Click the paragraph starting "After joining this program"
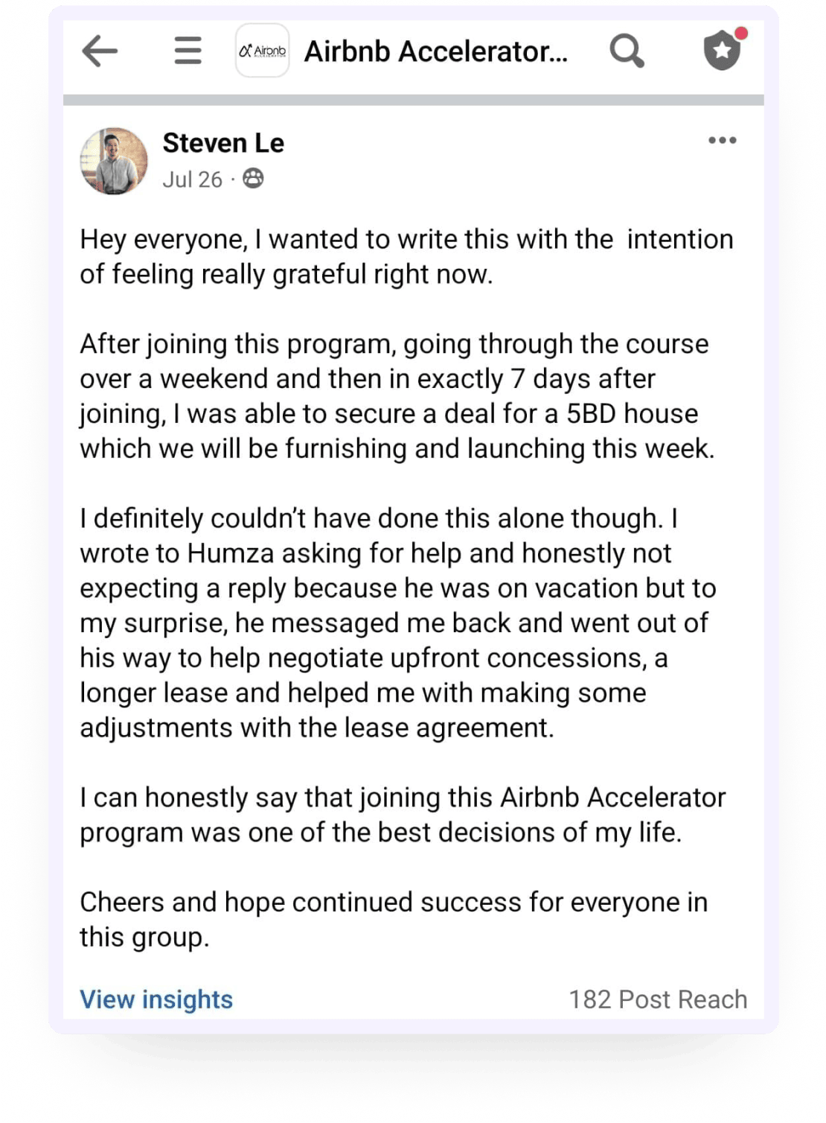The height and width of the screenshot is (1123, 826). tap(397, 396)
